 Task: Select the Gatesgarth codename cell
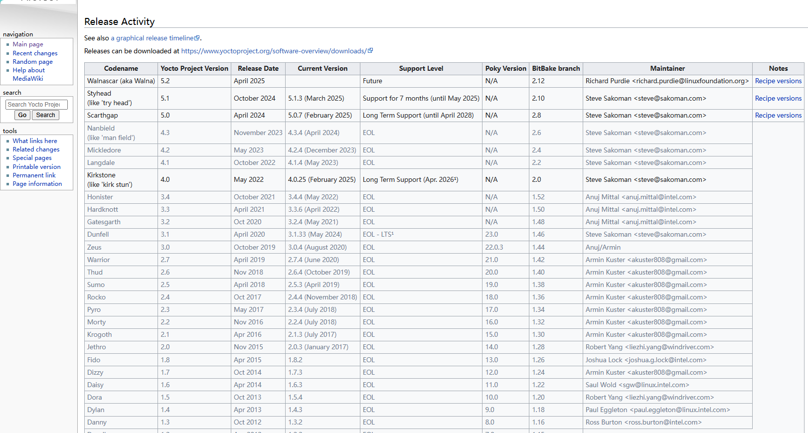(121, 222)
